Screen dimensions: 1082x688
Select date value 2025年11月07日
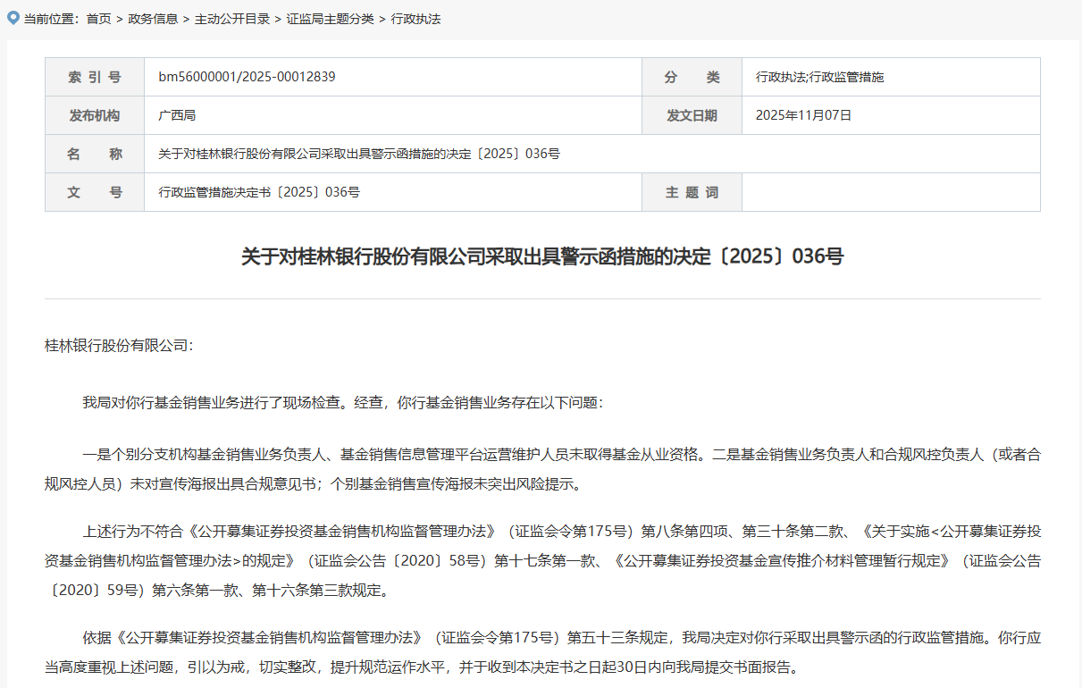803,115
